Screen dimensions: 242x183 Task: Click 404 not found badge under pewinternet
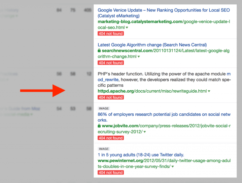pyautogui.click(x=111, y=172)
